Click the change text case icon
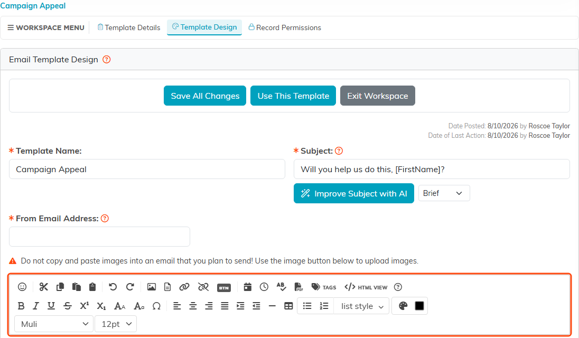579x338 pixels. click(x=139, y=306)
